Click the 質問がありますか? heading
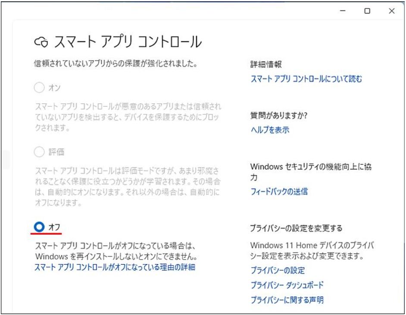Viewport: 406px width, 315px height. click(x=279, y=115)
